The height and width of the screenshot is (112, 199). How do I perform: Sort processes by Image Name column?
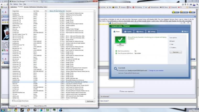click(22, 11)
